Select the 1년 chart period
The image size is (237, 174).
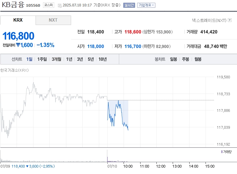[69, 59]
